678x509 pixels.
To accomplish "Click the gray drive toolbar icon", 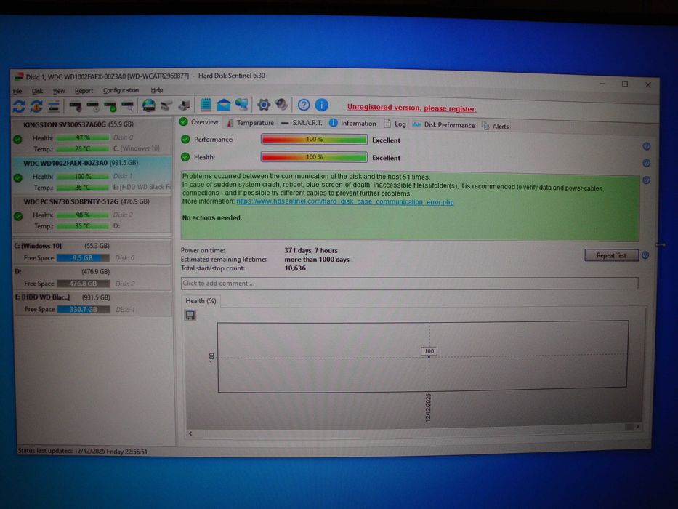I will (166, 105).
